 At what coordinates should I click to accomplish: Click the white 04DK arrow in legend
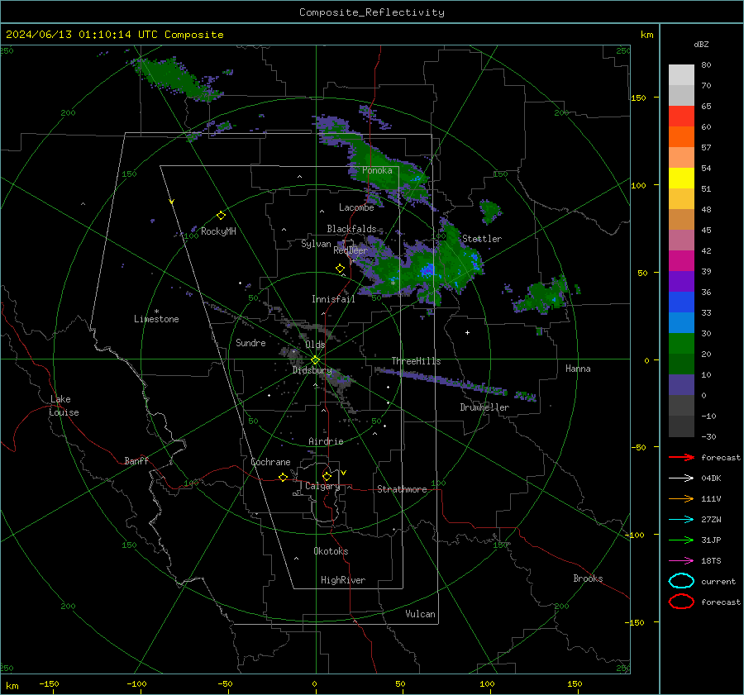tap(681, 478)
